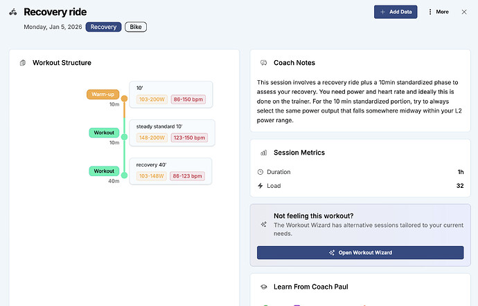This screenshot has height=306, width=478.
Task: Open the More options menu
Action: click(438, 12)
